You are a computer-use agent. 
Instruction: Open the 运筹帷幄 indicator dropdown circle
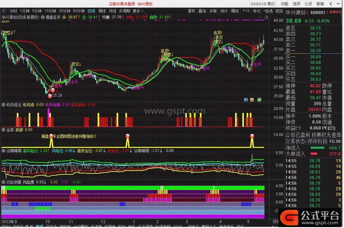(3, 151)
